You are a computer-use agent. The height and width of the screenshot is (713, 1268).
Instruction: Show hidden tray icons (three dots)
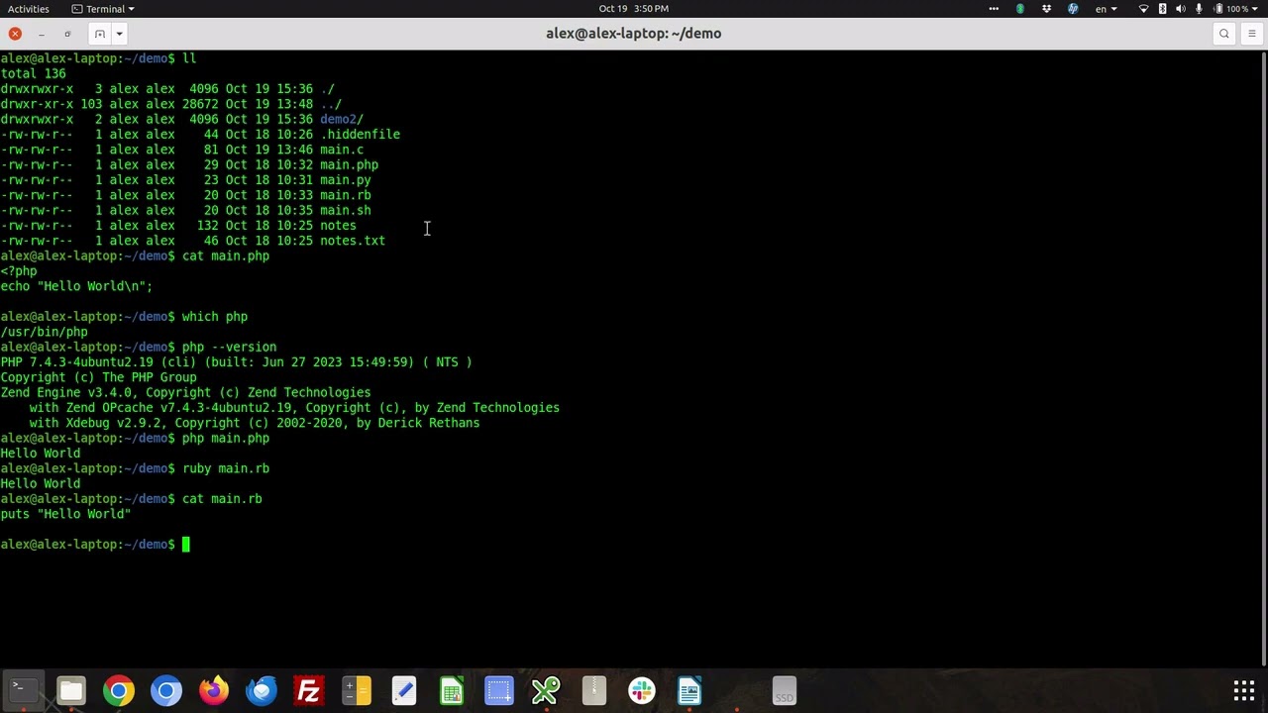[994, 9]
